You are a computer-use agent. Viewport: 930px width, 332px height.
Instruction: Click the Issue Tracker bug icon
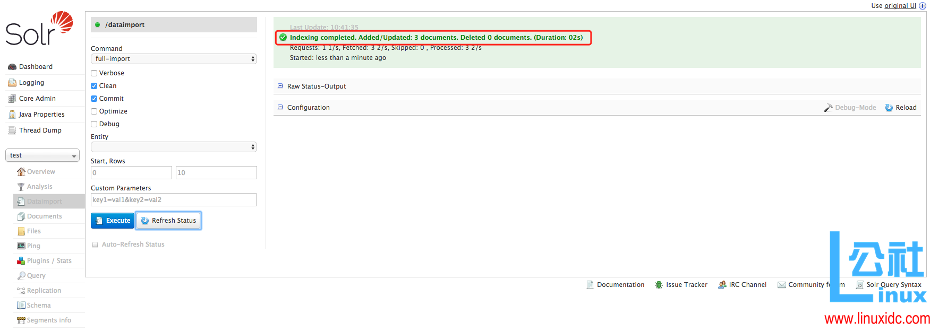pos(659,285)
